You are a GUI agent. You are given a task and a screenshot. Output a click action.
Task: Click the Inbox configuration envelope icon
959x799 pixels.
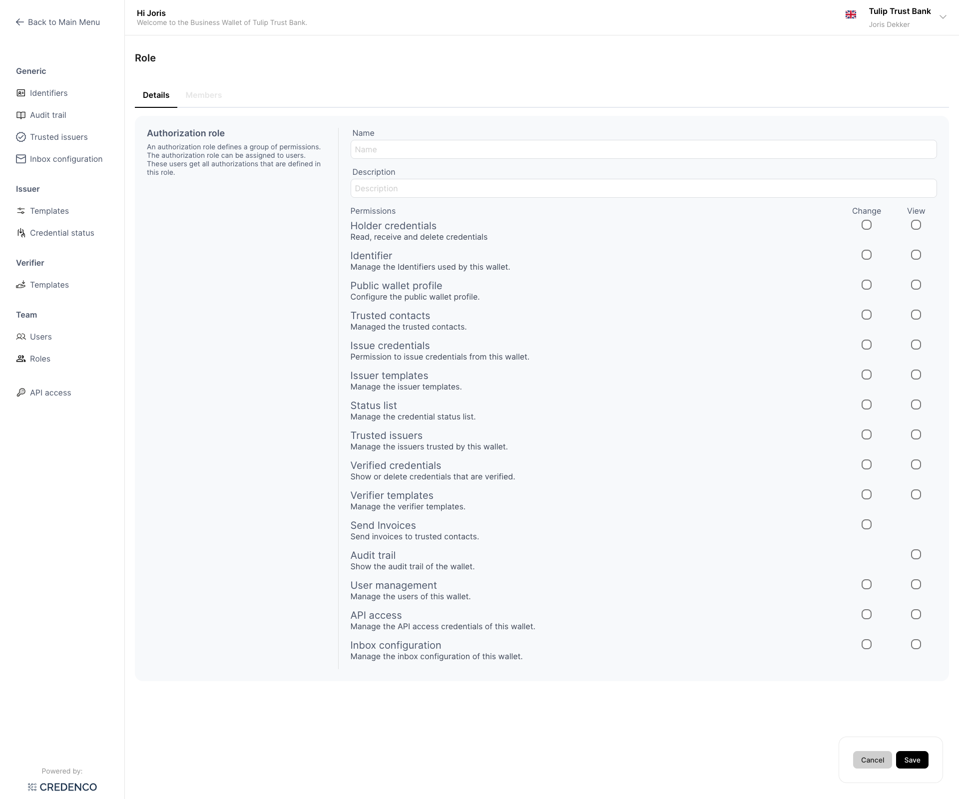click(x=21, y=159)
